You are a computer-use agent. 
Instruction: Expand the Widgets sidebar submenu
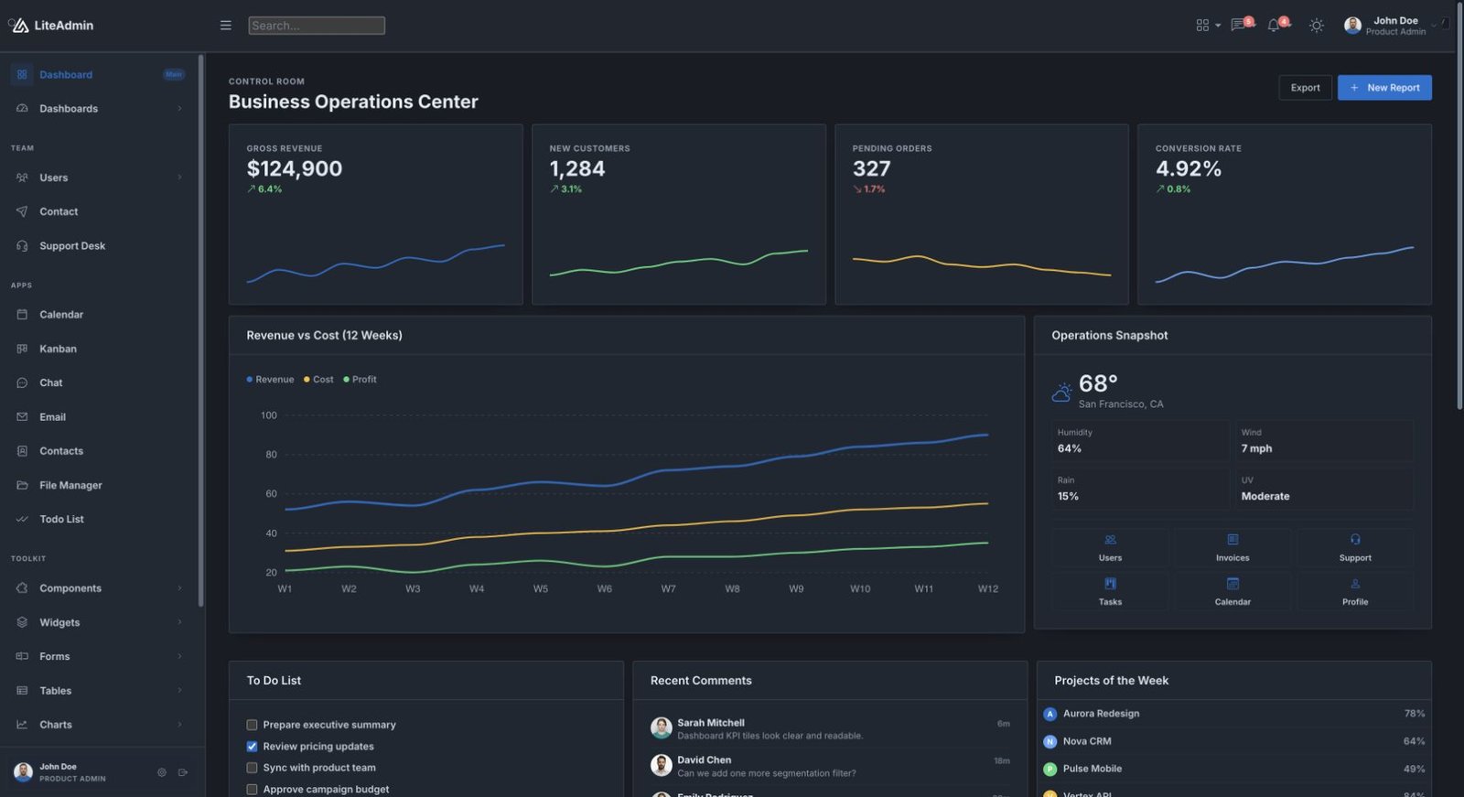pos(102,622)
